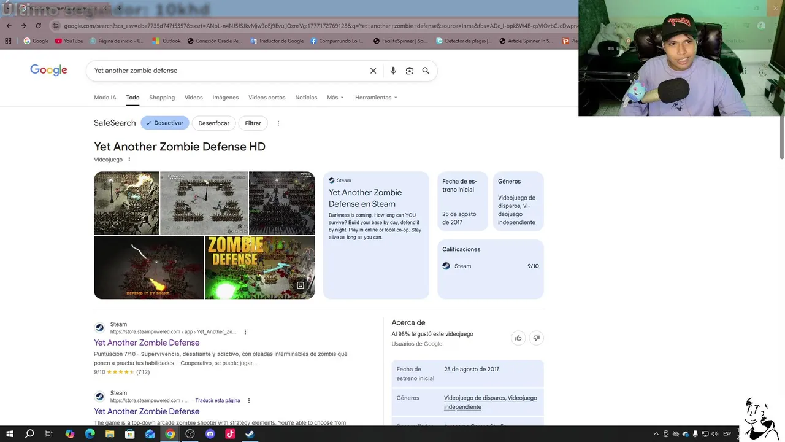This screenshot has height=442, width=785.
Task: Start voice search with the microphone icon
Action: click(393, 71)
